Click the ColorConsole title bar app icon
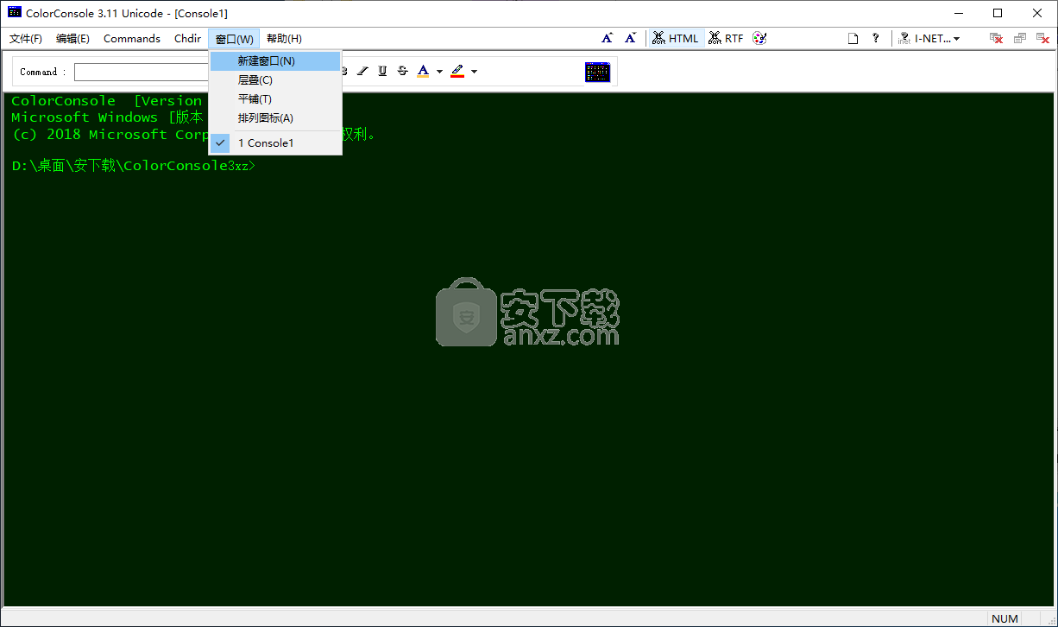The image size is (1058, 627). 15,13
